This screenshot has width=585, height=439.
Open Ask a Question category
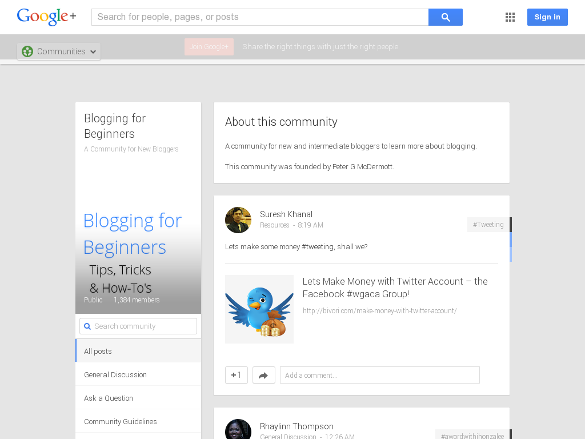point(138,398)
